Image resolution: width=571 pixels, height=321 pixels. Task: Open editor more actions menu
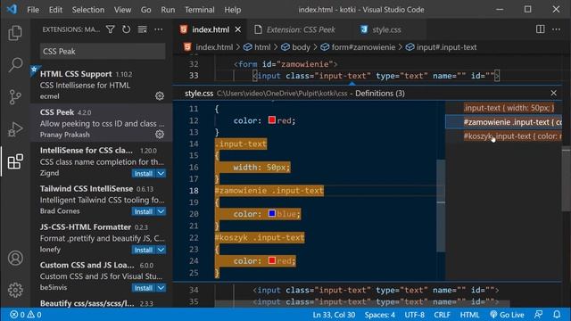pyautogui.click(x=556, y=29)
